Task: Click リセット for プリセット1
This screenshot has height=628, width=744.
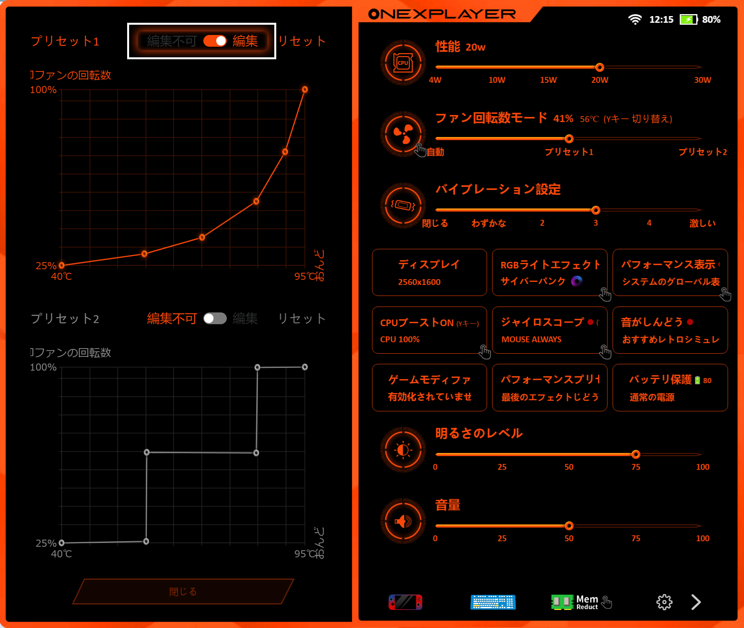Action: (302, 41)
